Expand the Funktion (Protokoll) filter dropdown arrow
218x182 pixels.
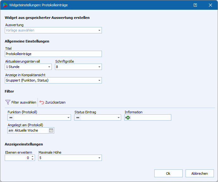click(68, 118)
